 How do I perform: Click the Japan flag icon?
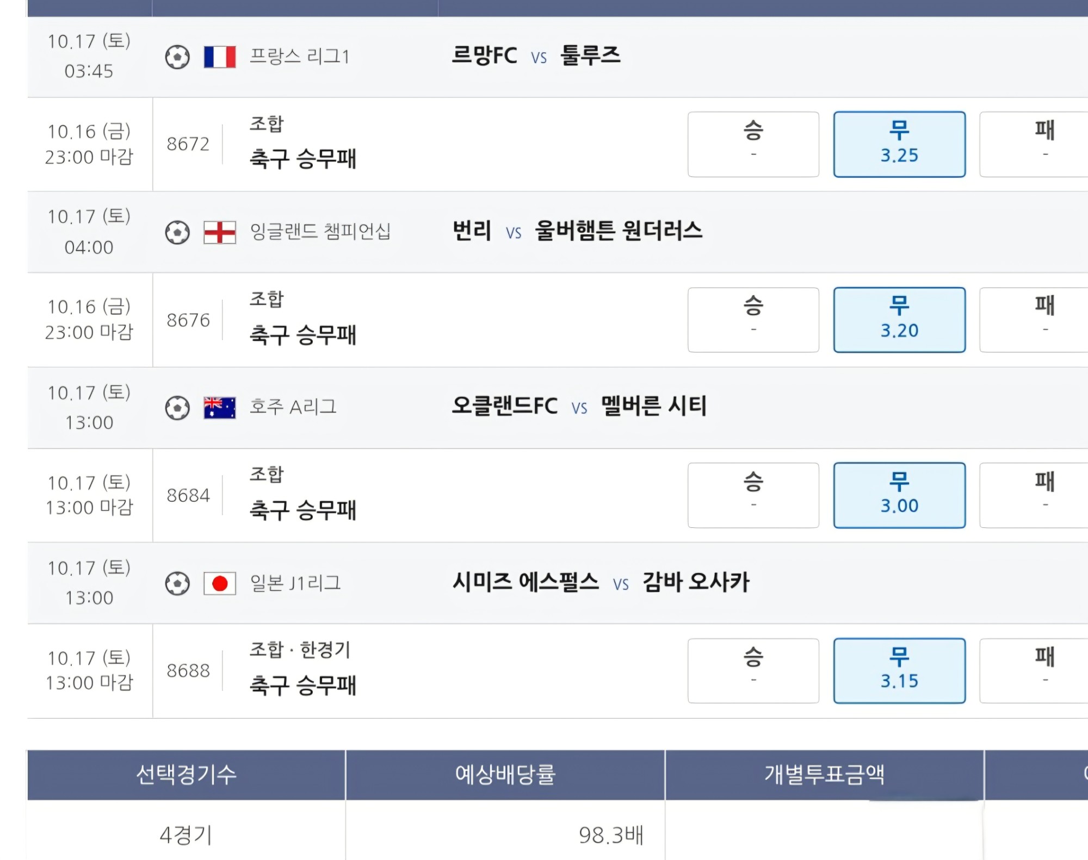point(220,584)
